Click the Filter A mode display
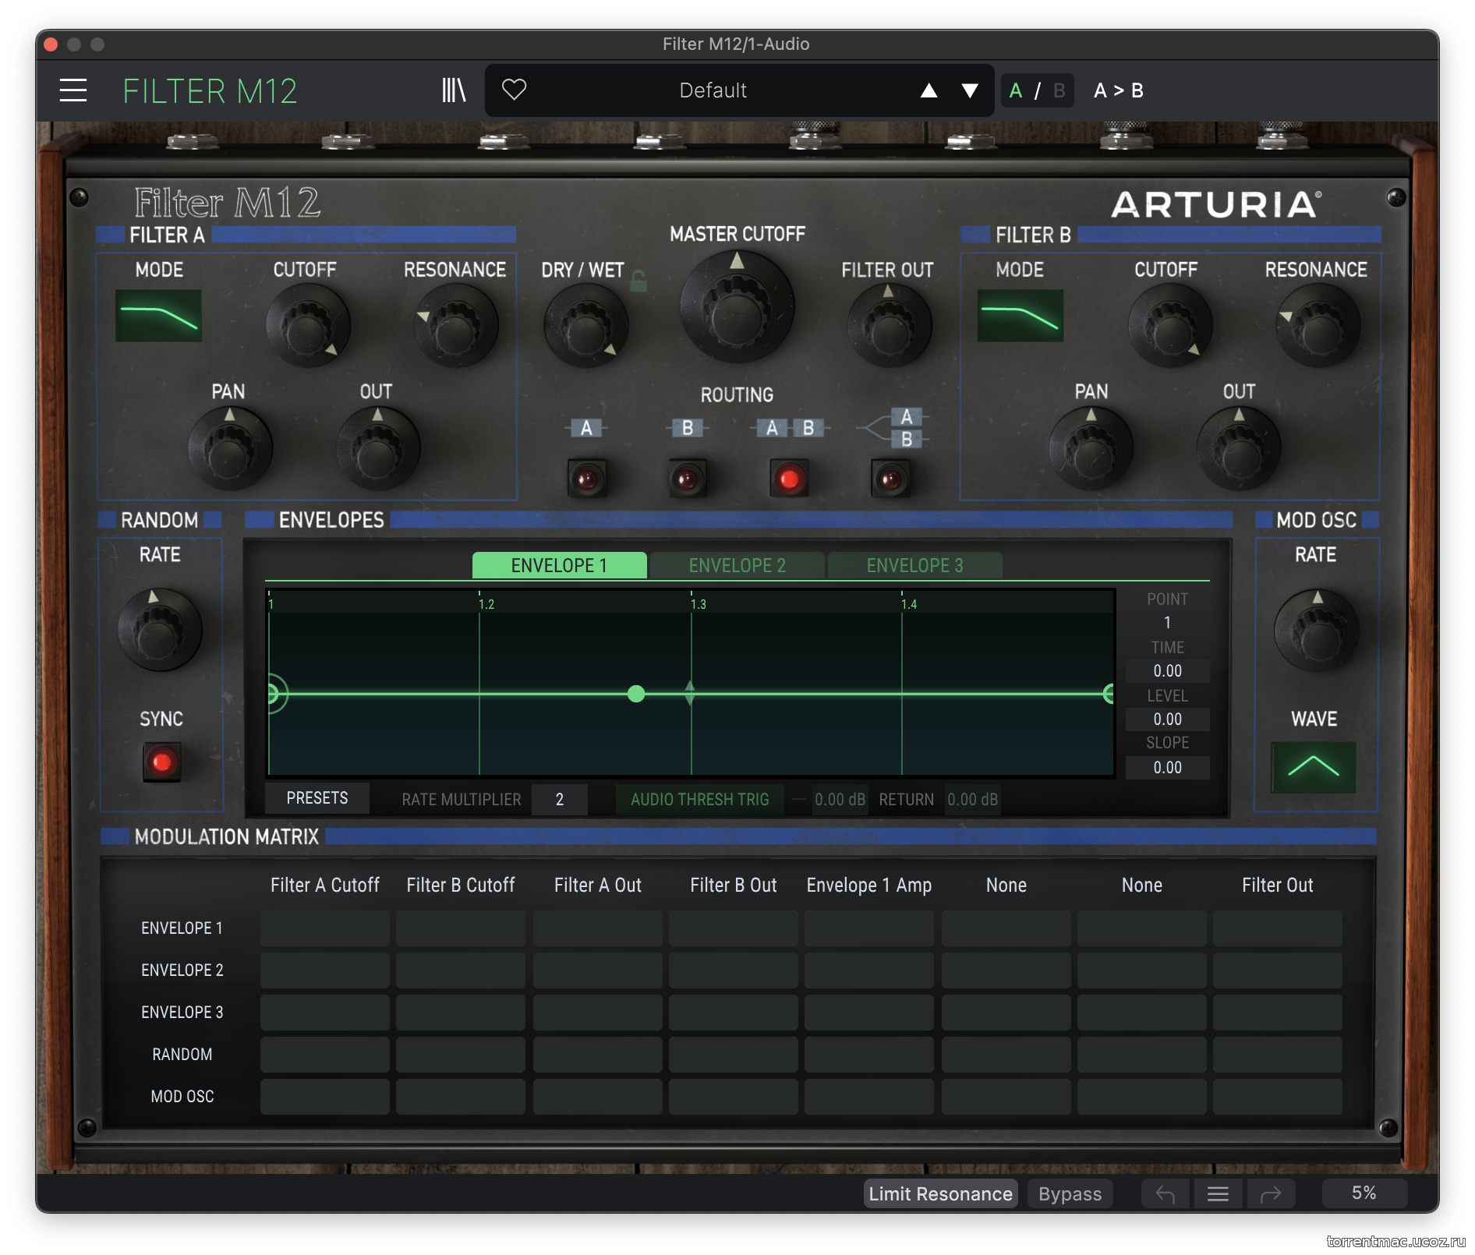Viewport: 1475px width, 1255px height. click(x=158, y=316)
